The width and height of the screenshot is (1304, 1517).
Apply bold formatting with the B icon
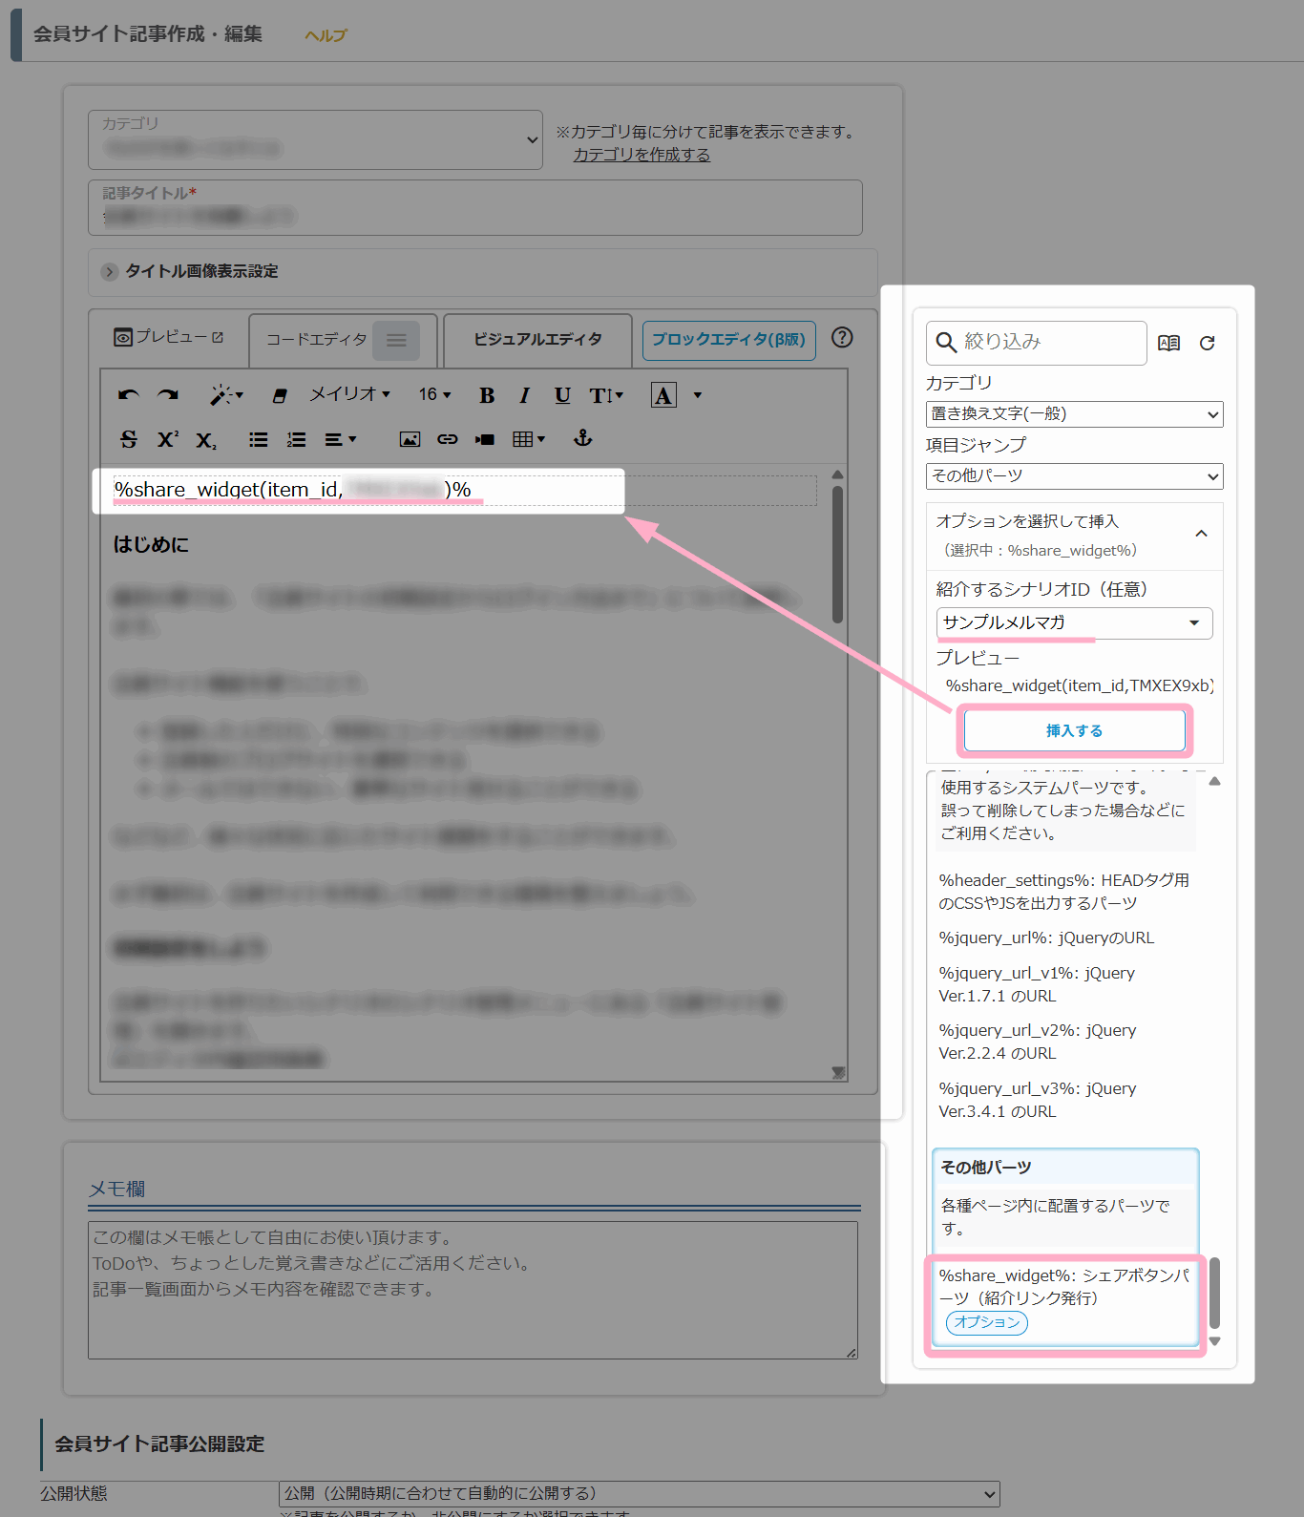(487, 395)
